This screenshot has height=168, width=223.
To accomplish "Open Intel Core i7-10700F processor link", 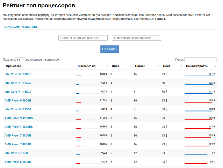I will [x=18, y=74].
